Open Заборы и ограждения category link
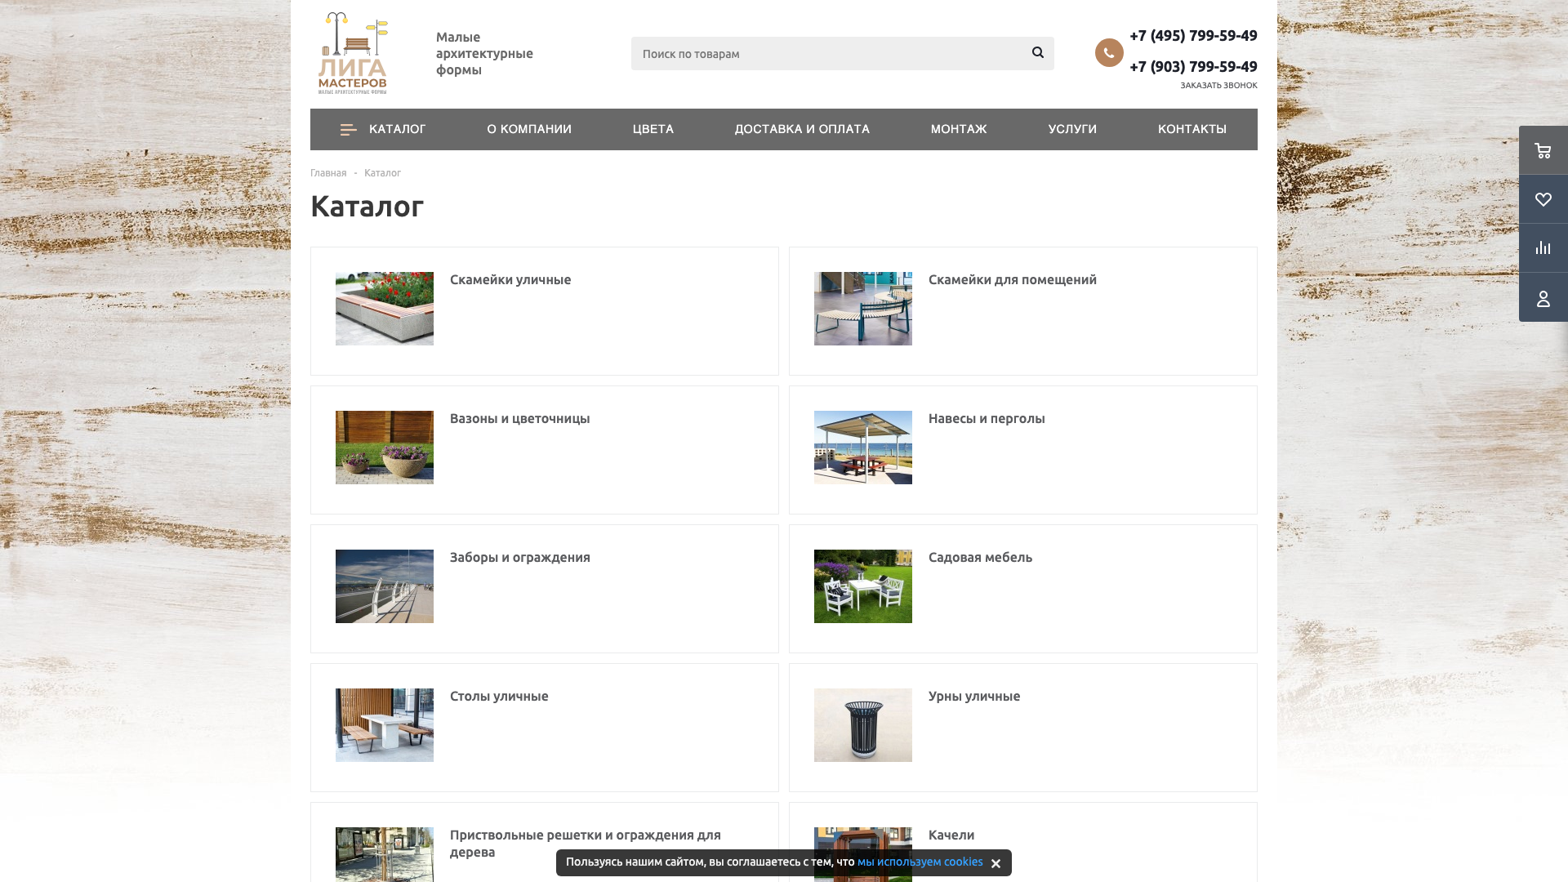Viewport: 1568px width, 882px height. pos(520,558)
